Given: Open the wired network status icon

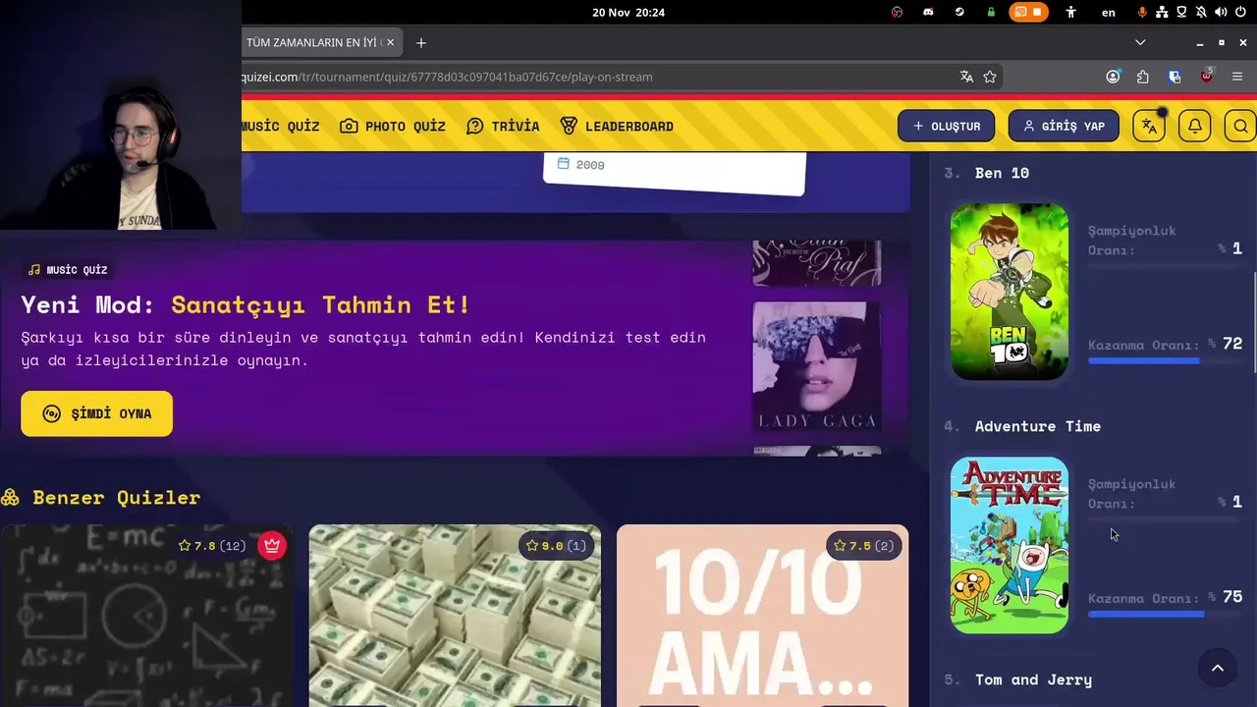Looking at the screenshot, I should pyautogui.click(x=1163, y=12).
